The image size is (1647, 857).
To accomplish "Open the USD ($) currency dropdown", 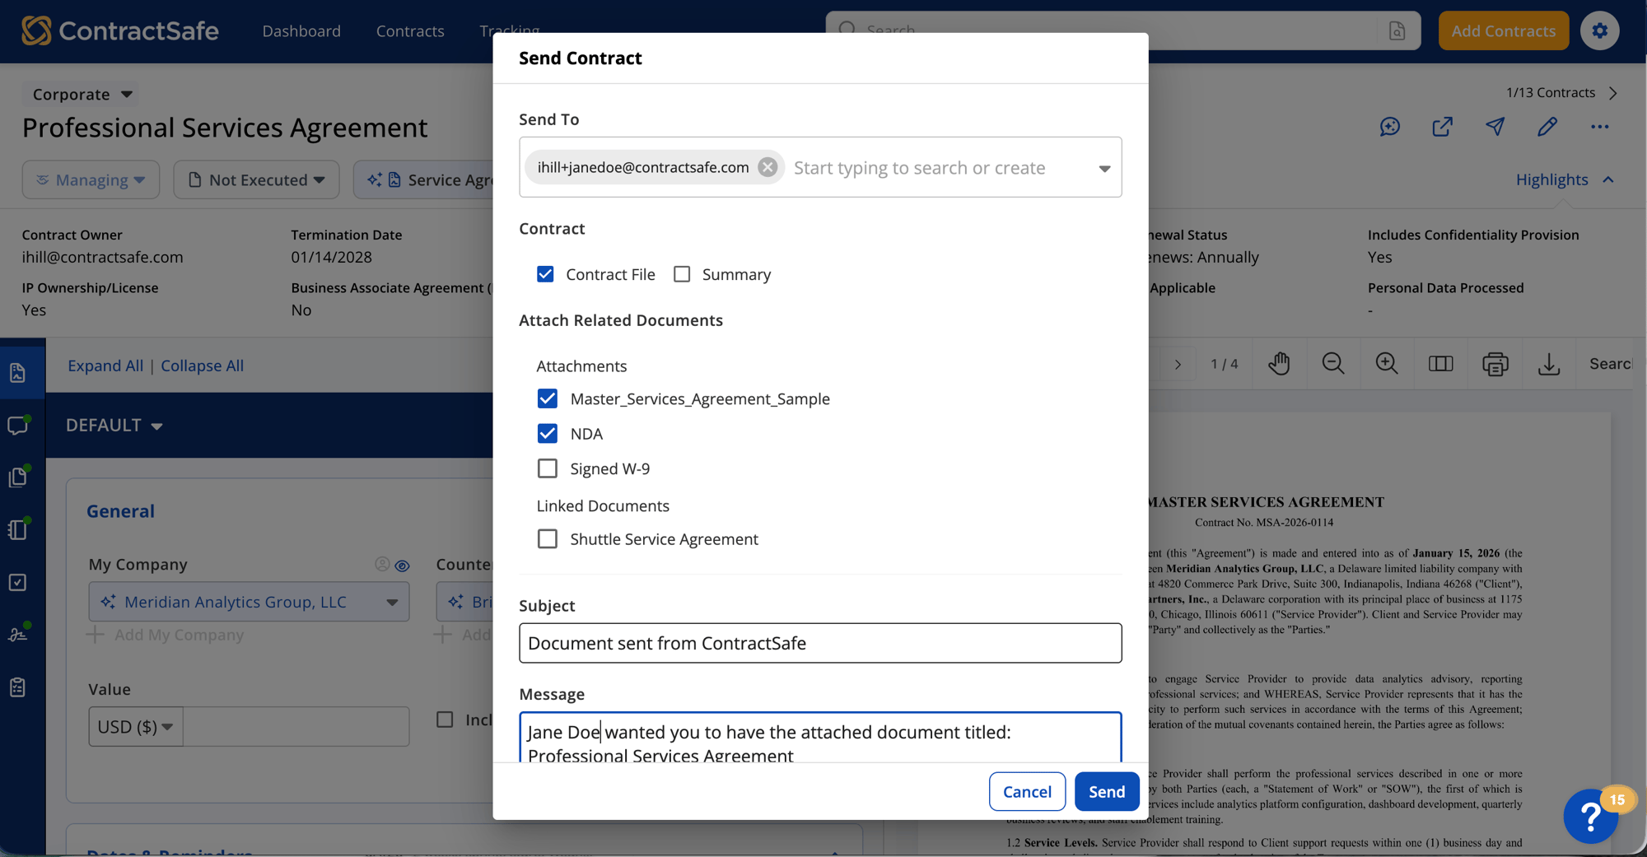I will (x=136, y=727).
